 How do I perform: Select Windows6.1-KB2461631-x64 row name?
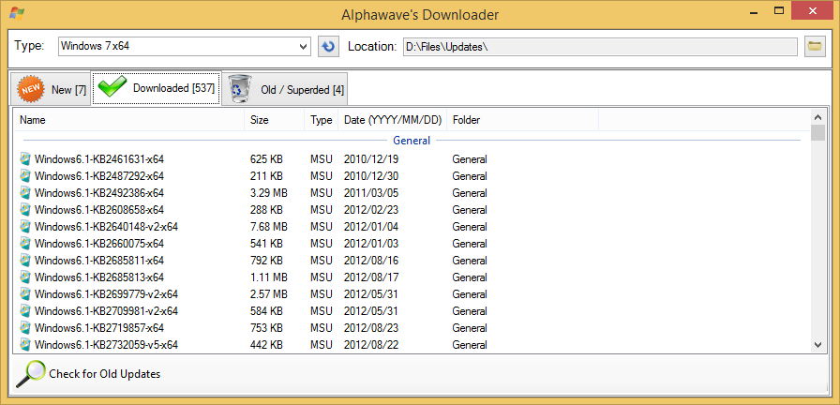point(99,159)
